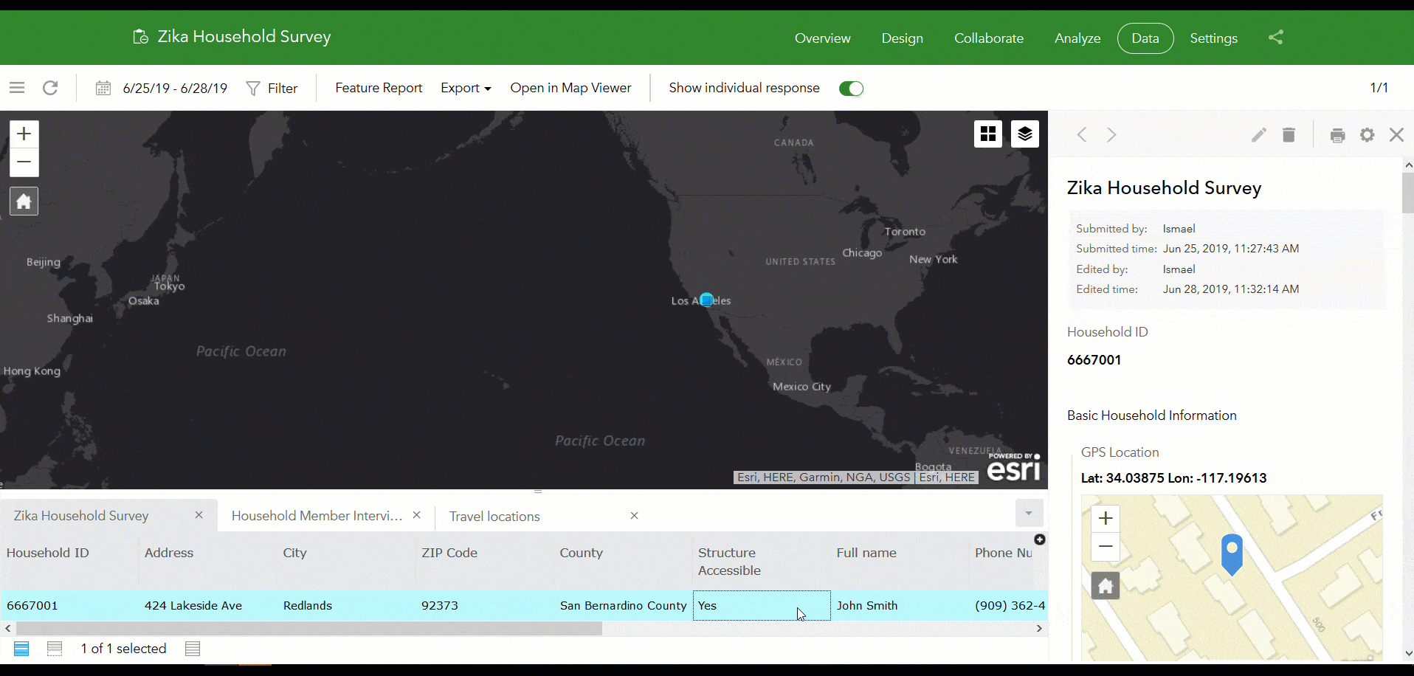Expand the table layers dropdown arrow
1414x676 pixels.
[1028, 513]
